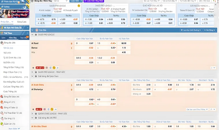The image size is (219, 130).
Task: Click the Xem thêm link in sidebar
Action: click(x=13, y=129)
